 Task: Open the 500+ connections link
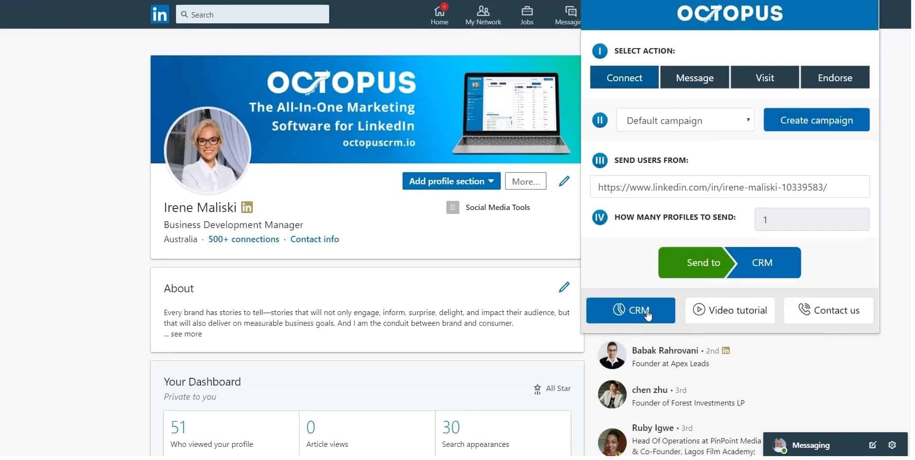coord(244,239)
